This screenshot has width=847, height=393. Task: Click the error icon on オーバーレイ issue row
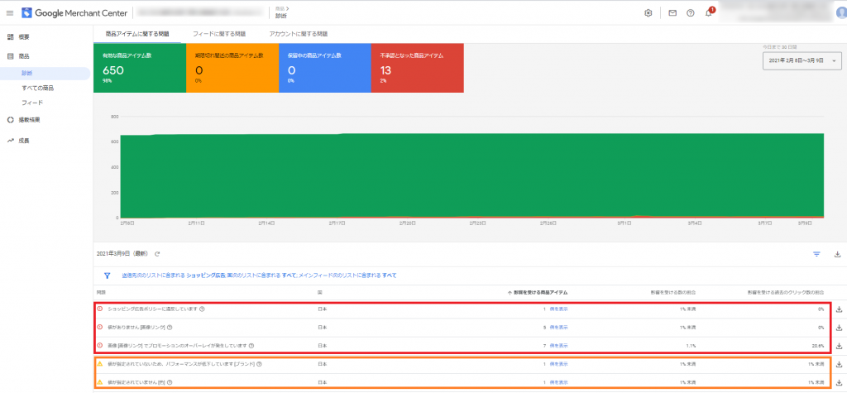(99, 345)
